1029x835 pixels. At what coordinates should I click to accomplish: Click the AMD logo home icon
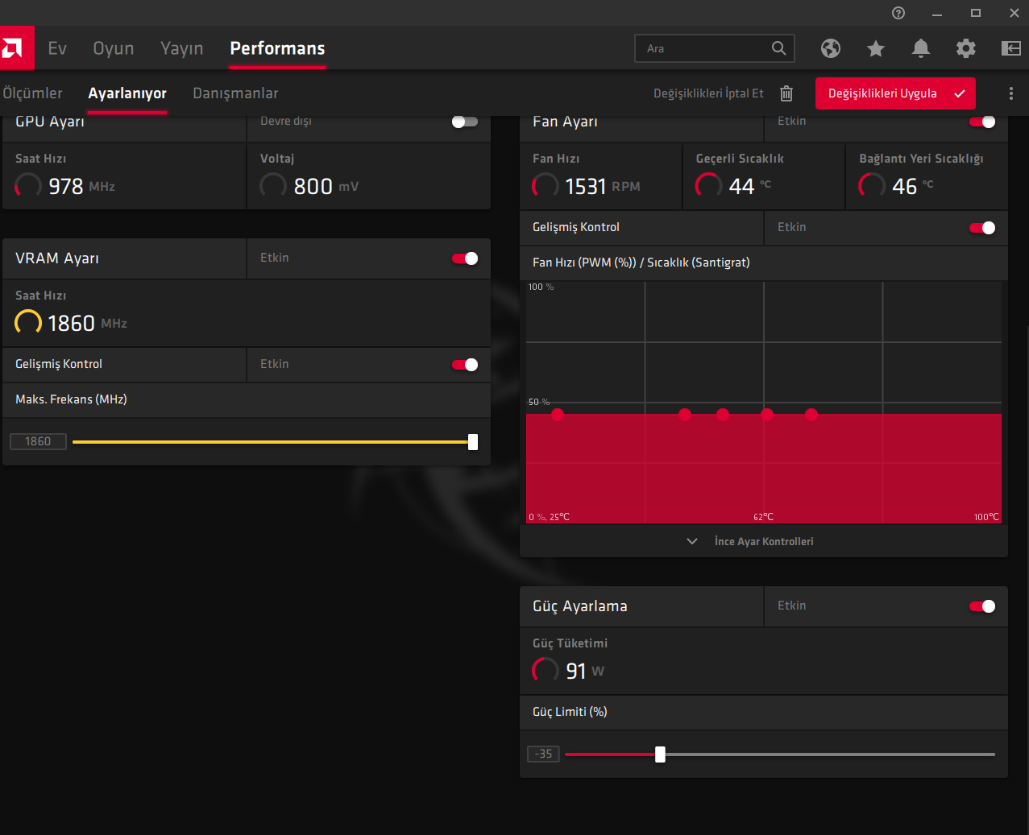pyautogui.click(x=15, y=48)
